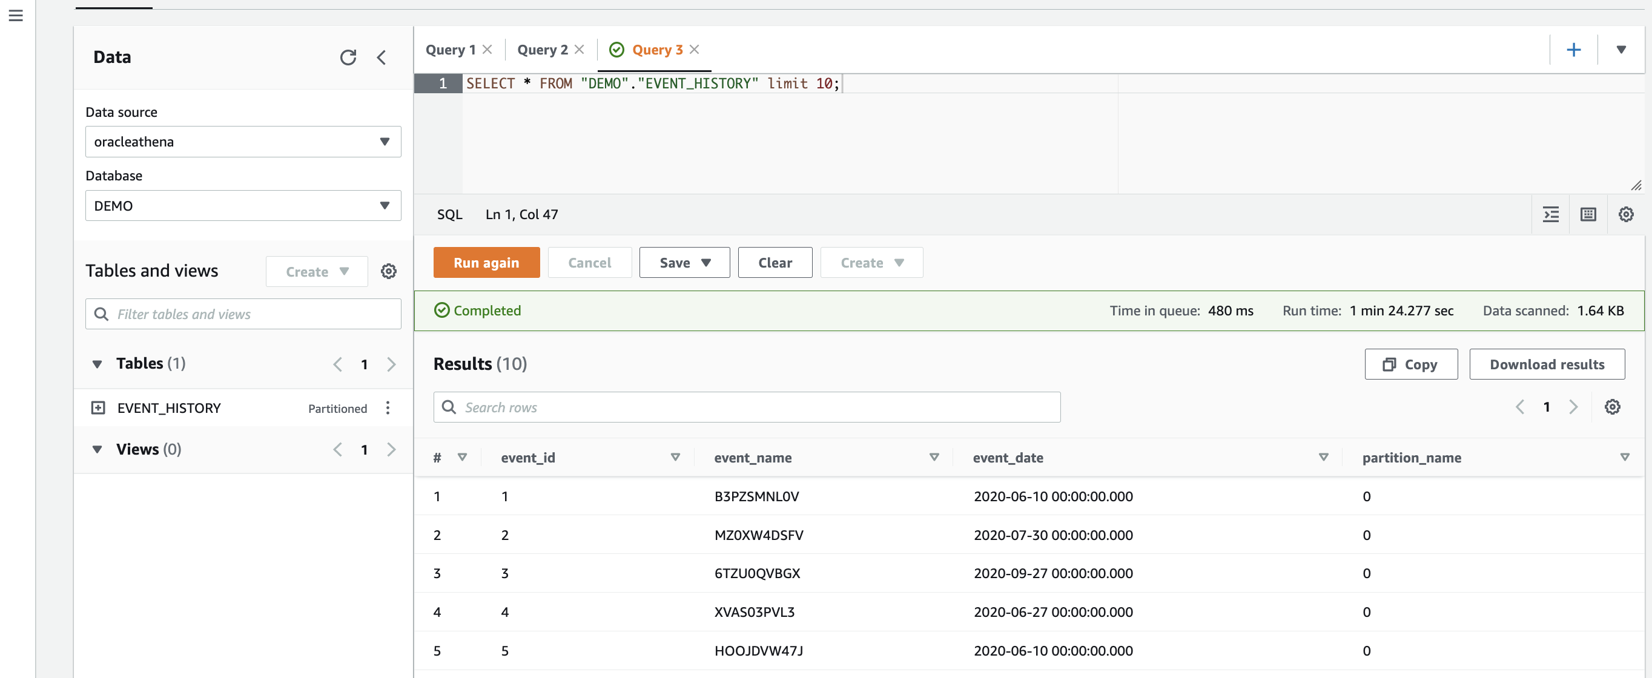Collapse the Tables section
Screen dimensions: 1652x678
(97, 364)
